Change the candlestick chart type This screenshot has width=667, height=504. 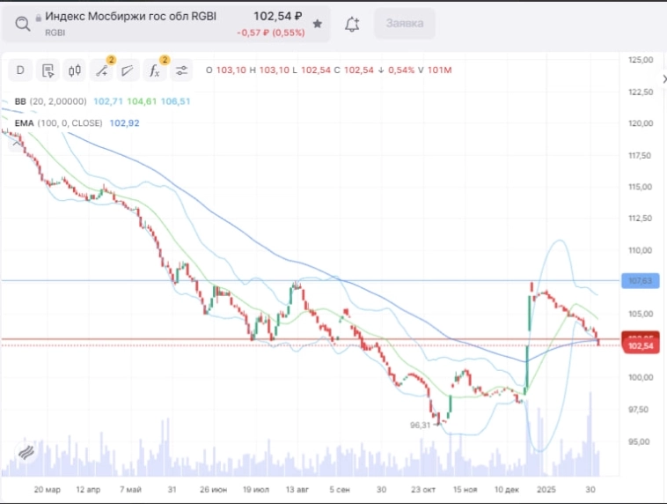click(74, 70)
